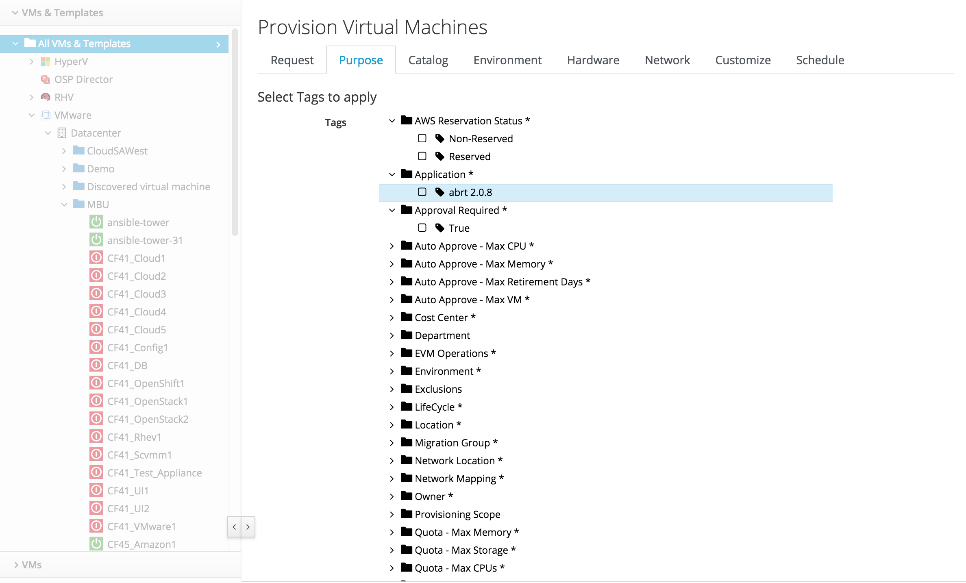Click the green power icon beside ansible-tower
Screen dimensions: 966x583
pyautogui.click(x=96, y=222)
